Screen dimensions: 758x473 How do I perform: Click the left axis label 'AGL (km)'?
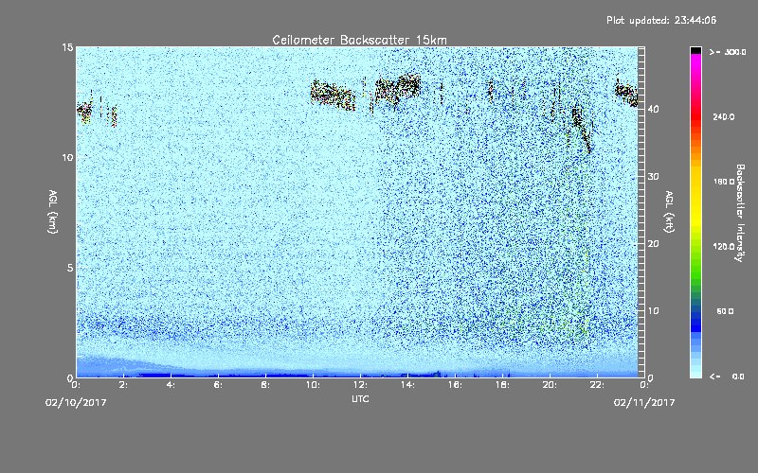(53, 211)
